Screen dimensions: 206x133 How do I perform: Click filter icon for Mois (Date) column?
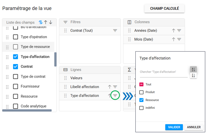point(179,39)
